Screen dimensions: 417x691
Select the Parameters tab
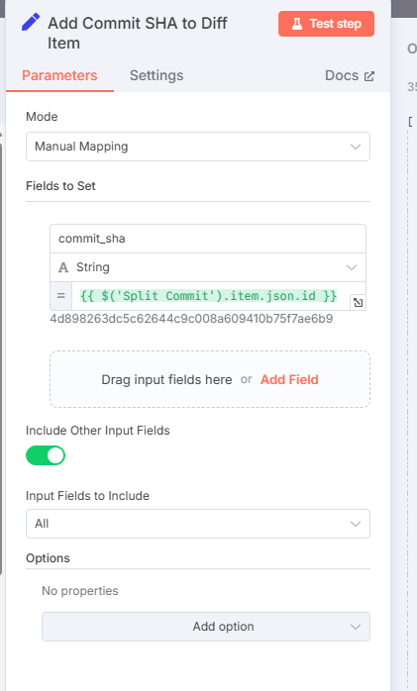59,75
